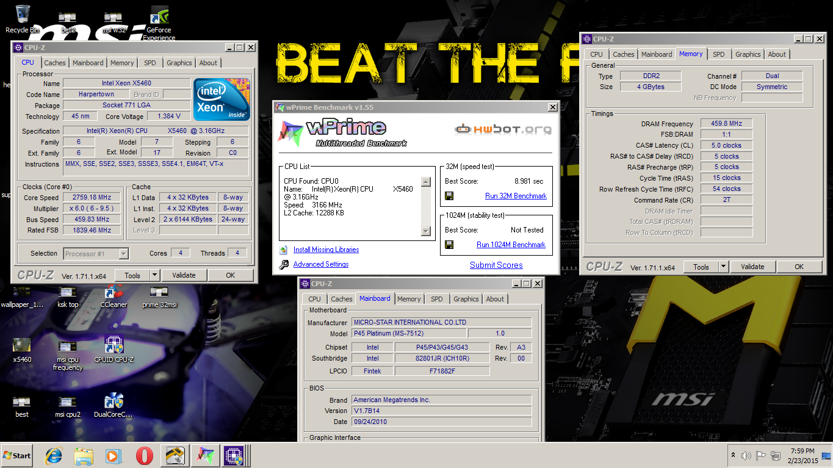Click the volume speaker tray icon
This screenshot has width=833, height=468.
(x=746, y=456)
